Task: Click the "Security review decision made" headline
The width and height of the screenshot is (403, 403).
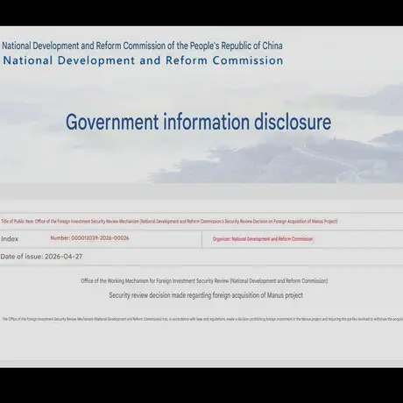Action: tap(206, 295)
